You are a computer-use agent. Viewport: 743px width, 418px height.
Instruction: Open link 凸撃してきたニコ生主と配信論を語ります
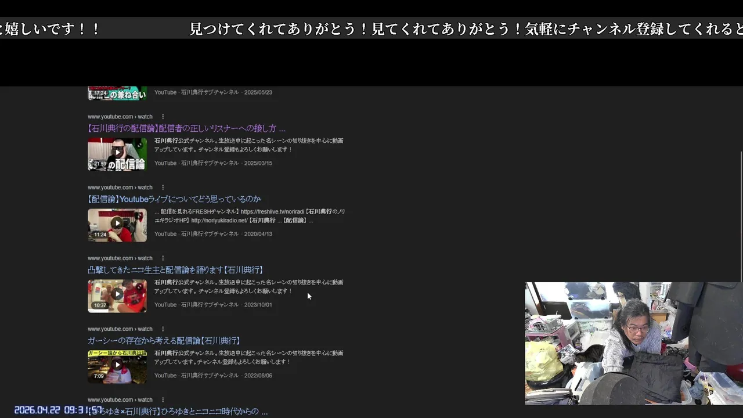coord(176,270)
